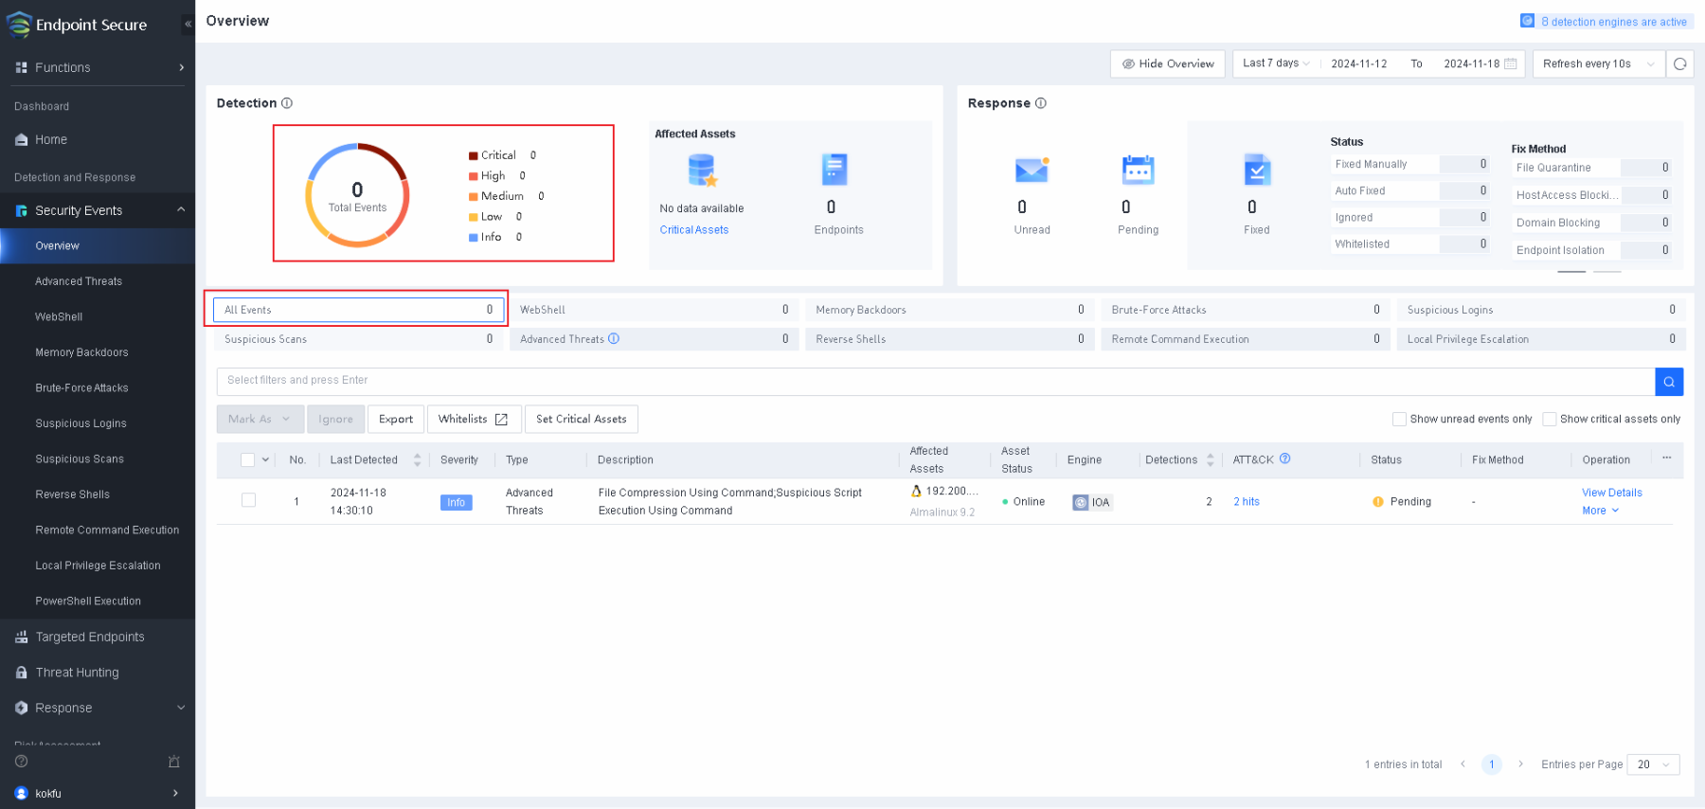Open the Entries per Page dropdown
1705x809 pixels.
(x=1653, y=764)
